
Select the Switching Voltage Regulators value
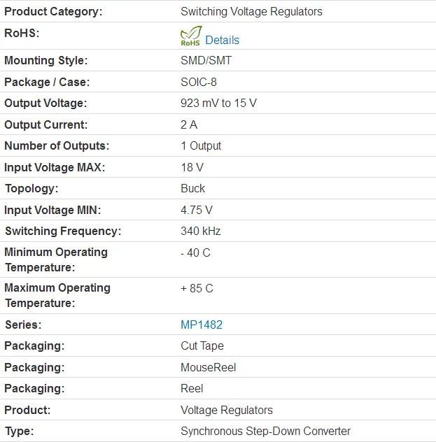coord(251,11)
